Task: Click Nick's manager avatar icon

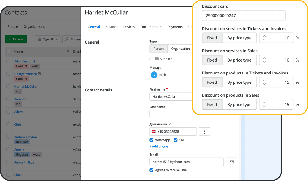Action: tap(154, 75)
